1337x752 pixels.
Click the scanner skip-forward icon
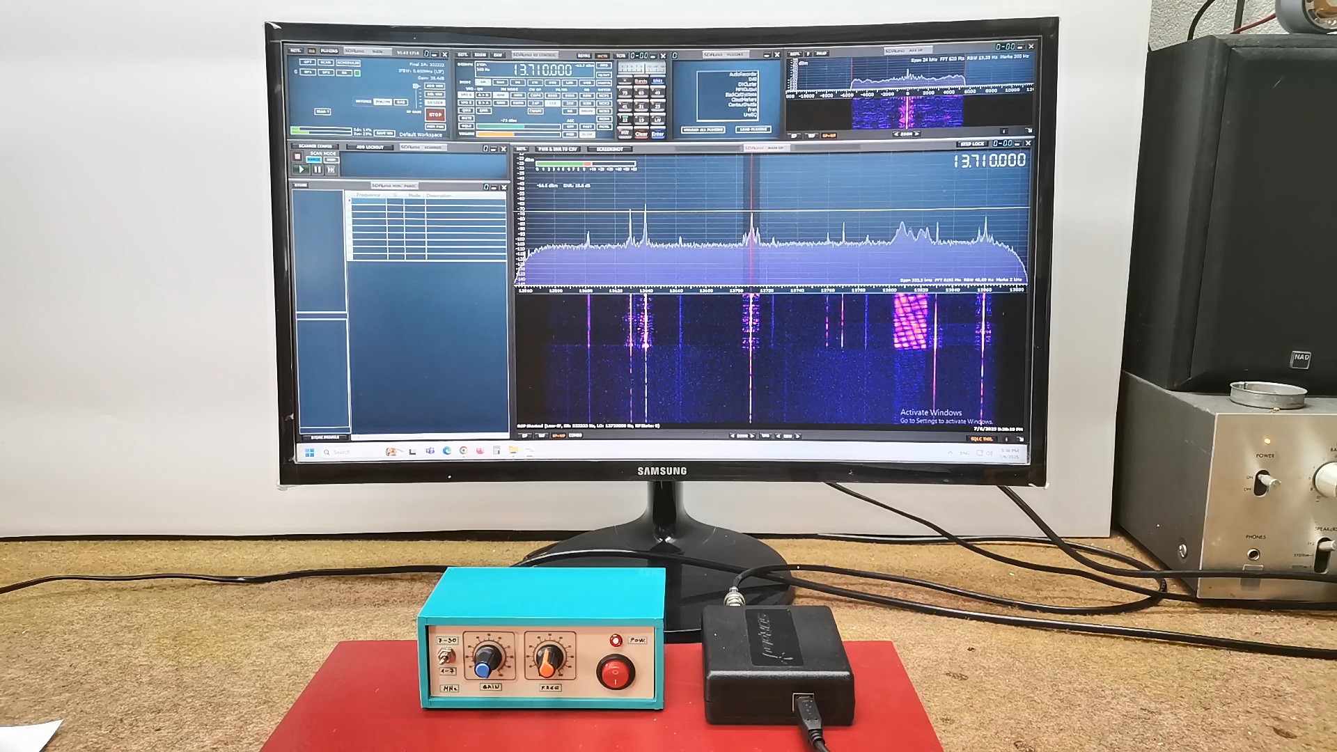(x=331, y=169)
